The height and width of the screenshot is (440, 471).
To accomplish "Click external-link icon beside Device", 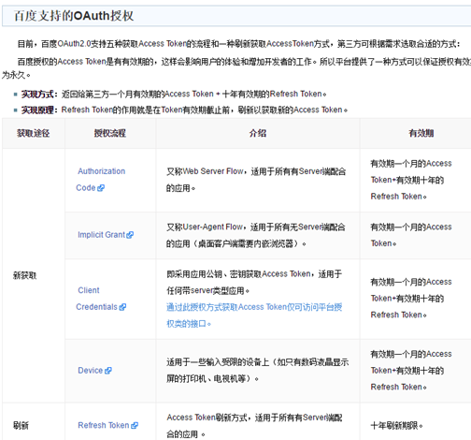I will coord(108,371).
